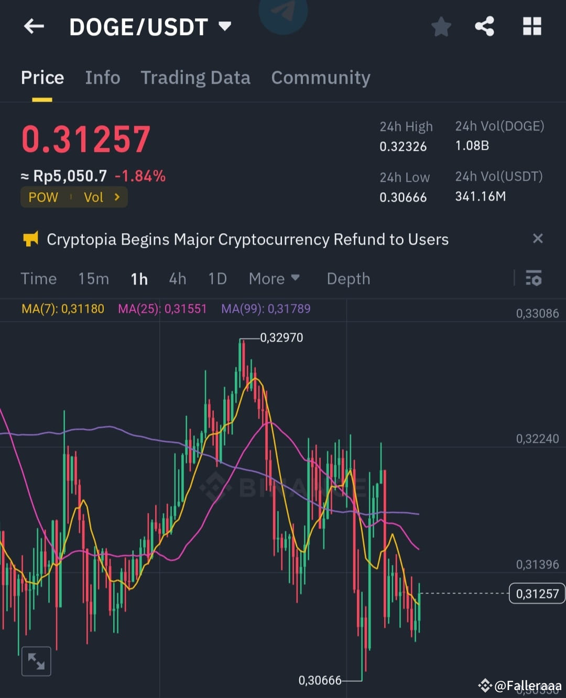Tap the large 0.31257 price
The image size is (566, 698).
(86, 139)
